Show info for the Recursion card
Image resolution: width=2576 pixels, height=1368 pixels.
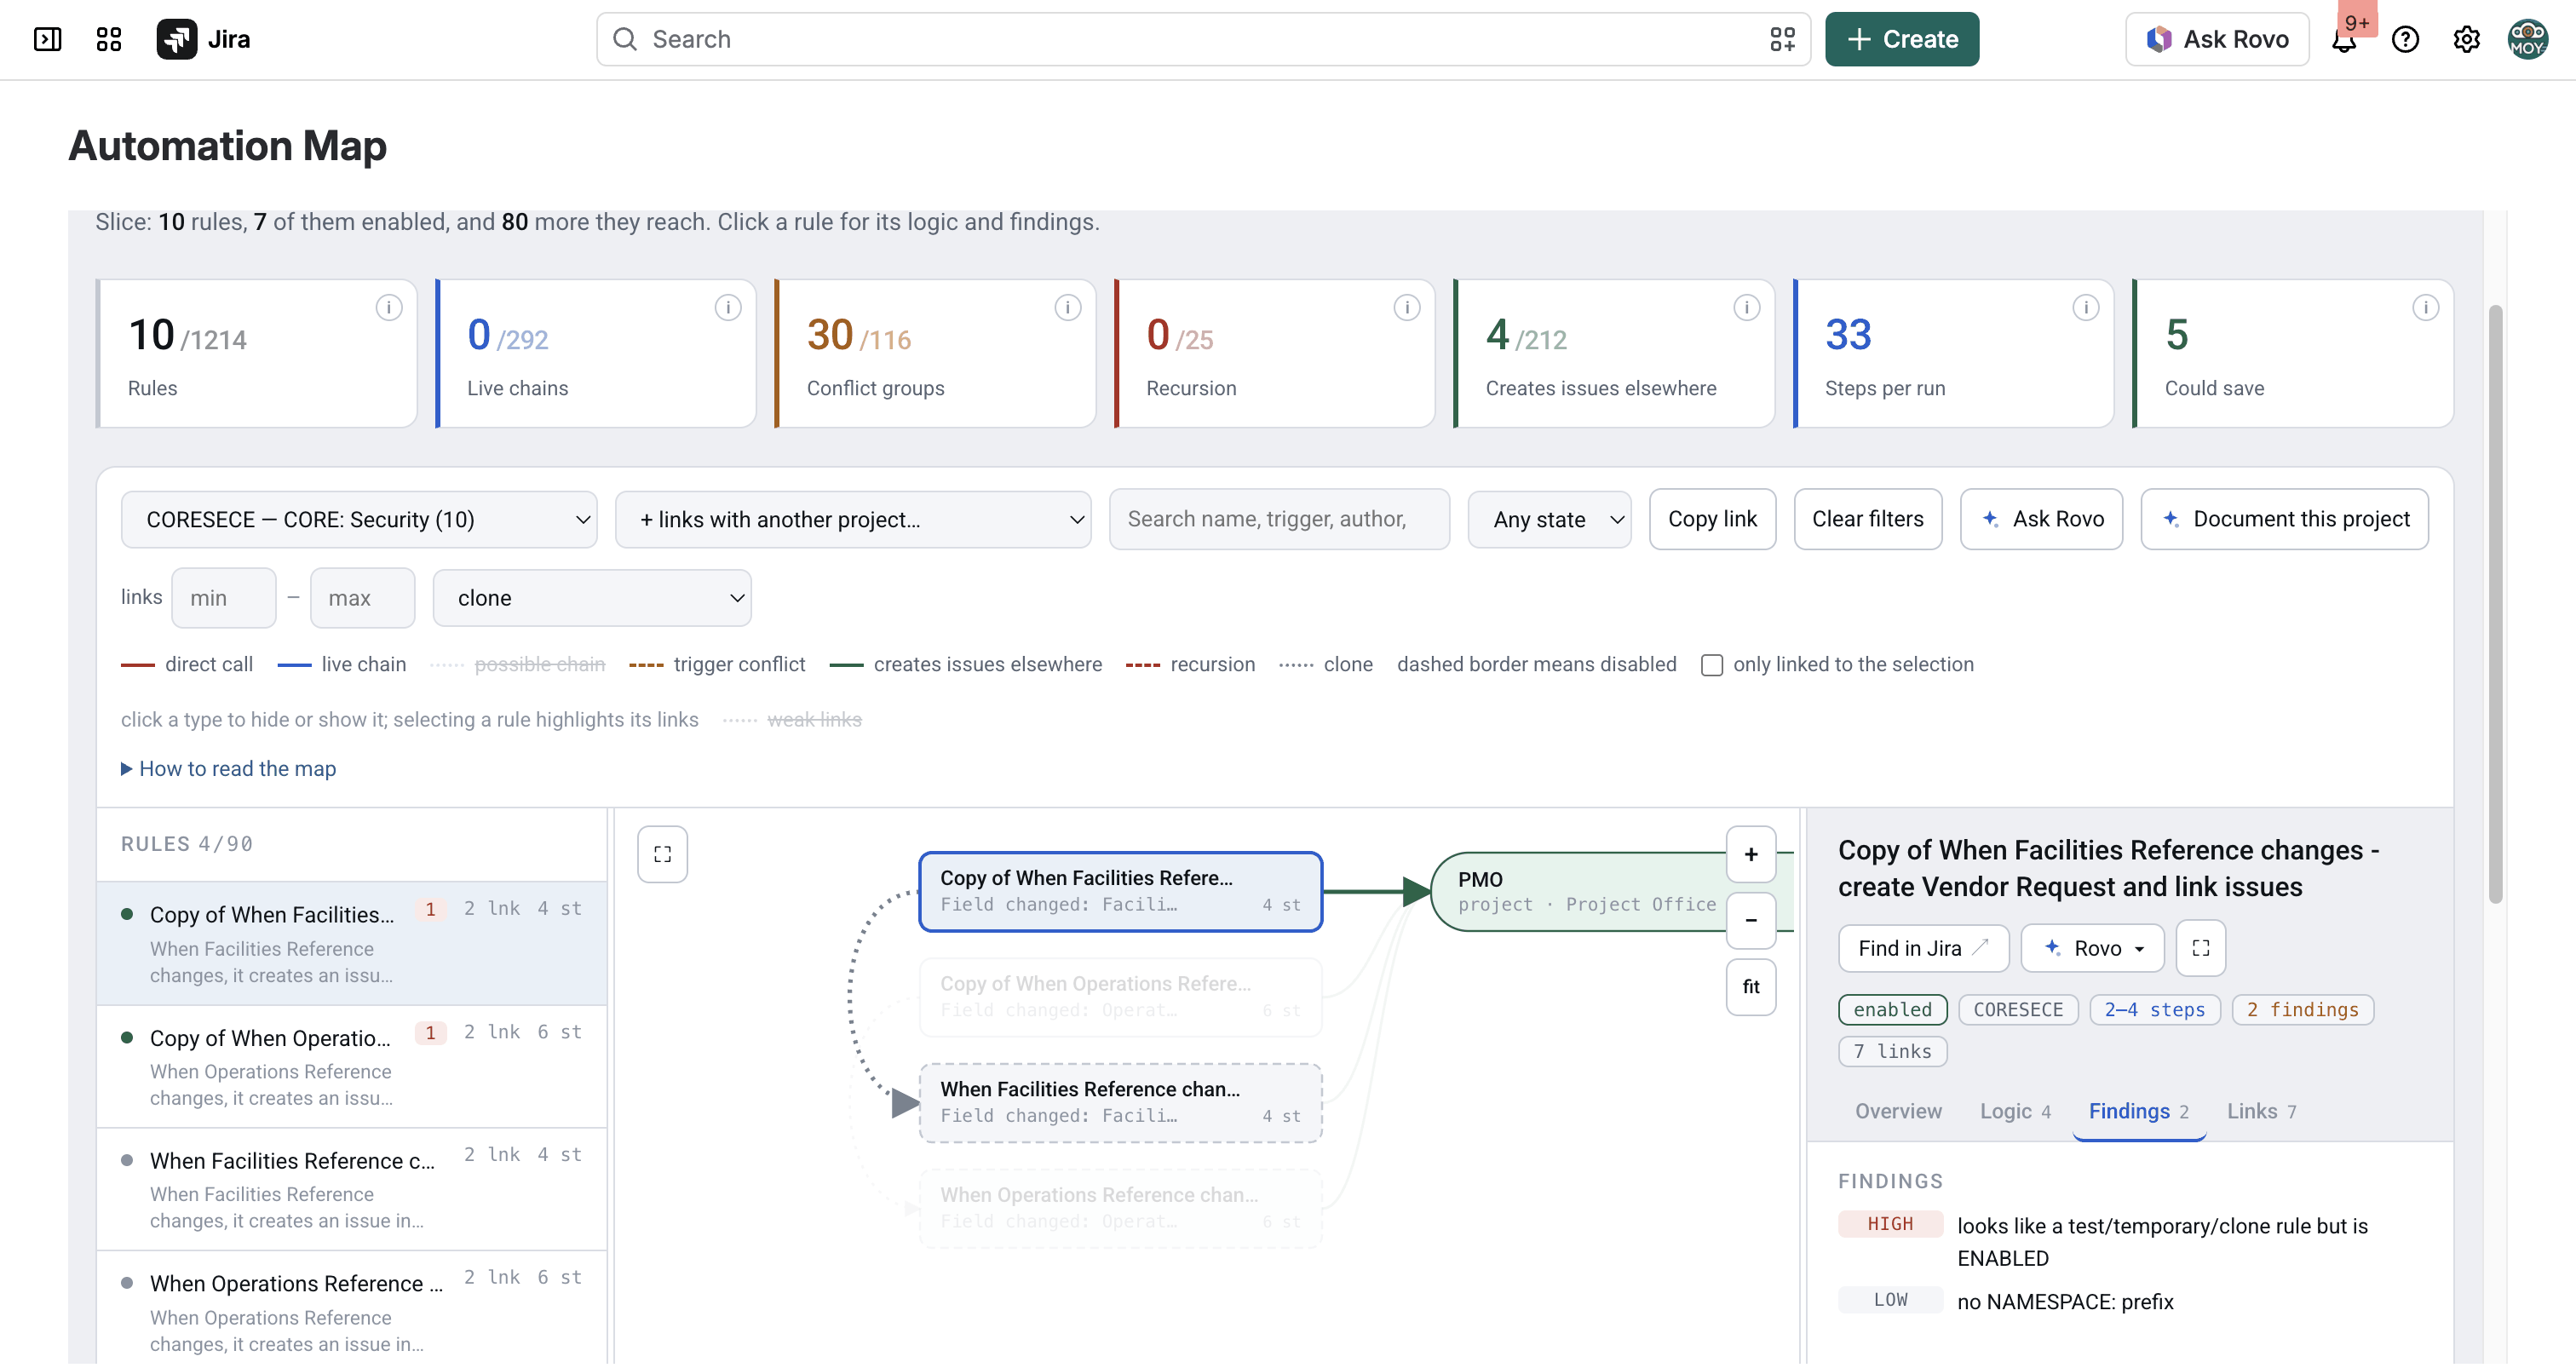pyautogui.click(x=1407, y=307)
